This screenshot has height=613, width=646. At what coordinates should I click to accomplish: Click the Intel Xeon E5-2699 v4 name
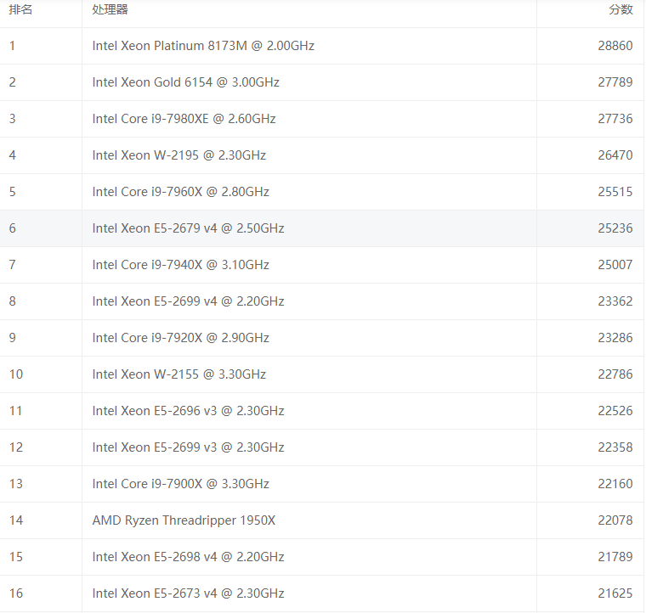pyautogui.click(x=188, y=301)
